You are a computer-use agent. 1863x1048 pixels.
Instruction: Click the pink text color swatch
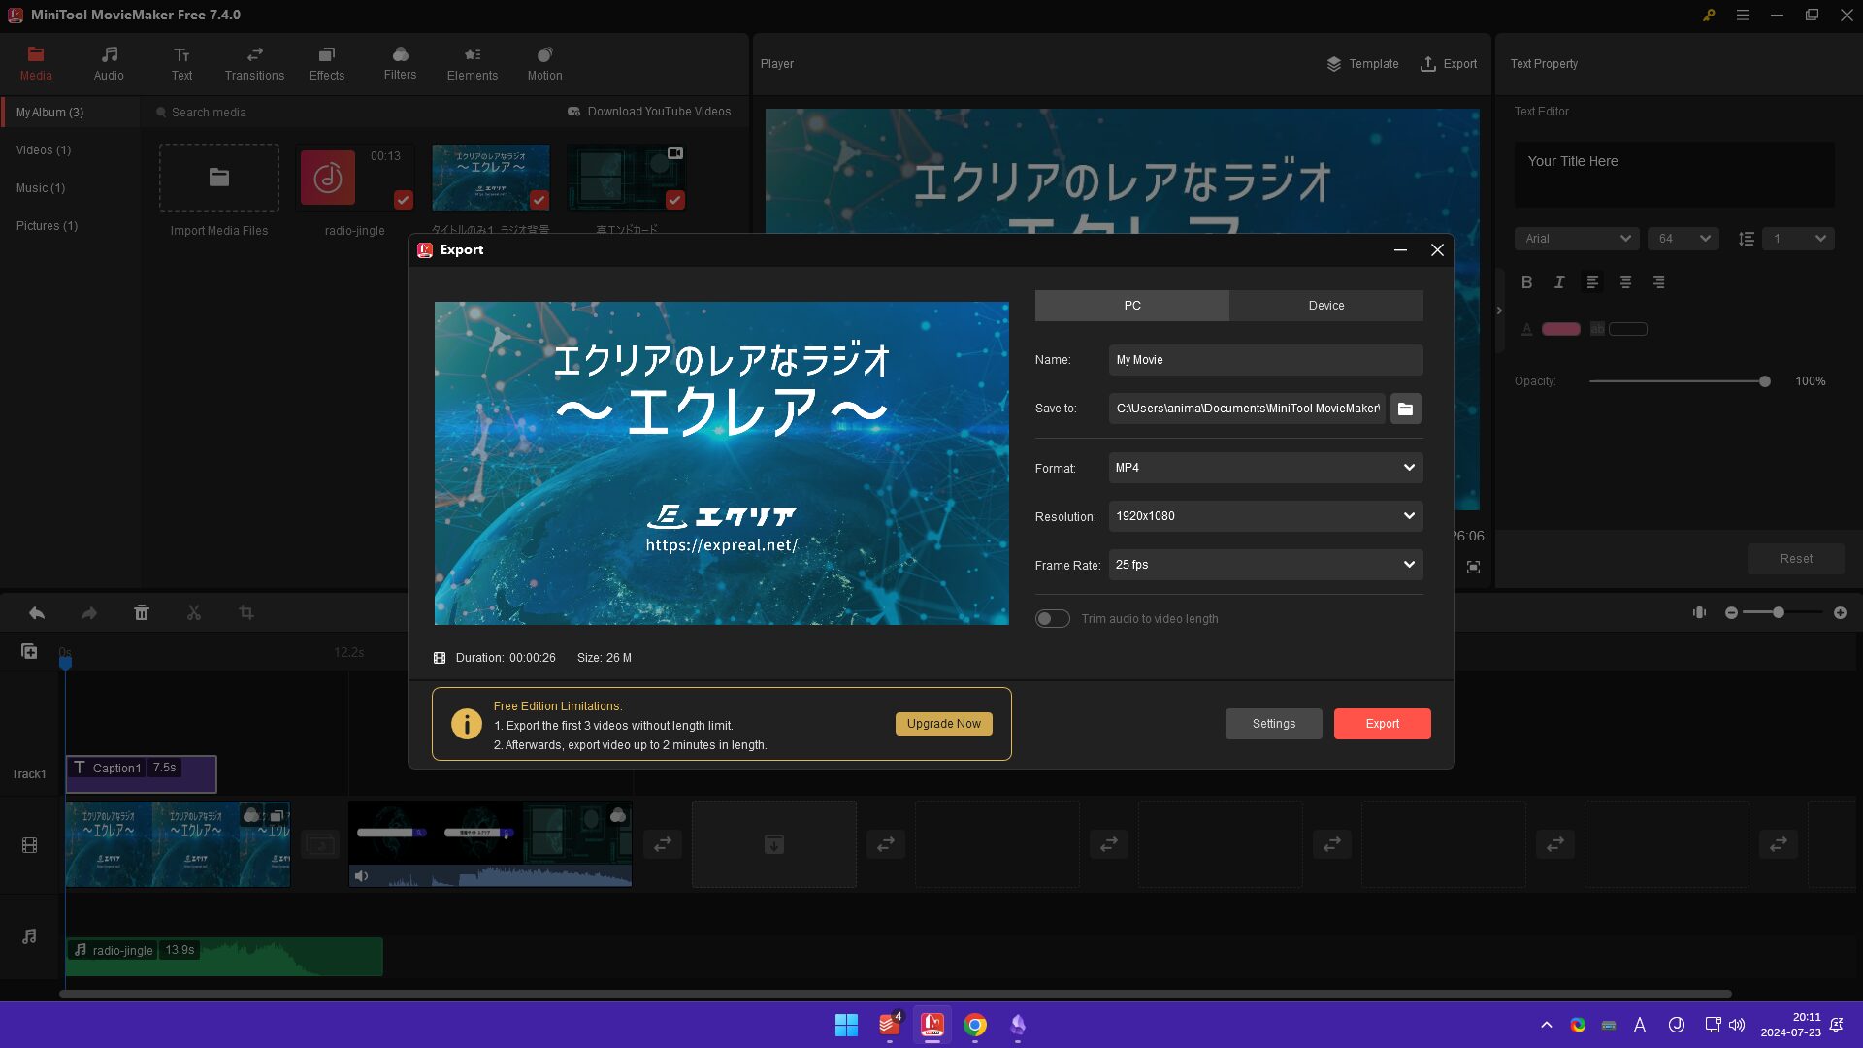[x=1560, y=329]
